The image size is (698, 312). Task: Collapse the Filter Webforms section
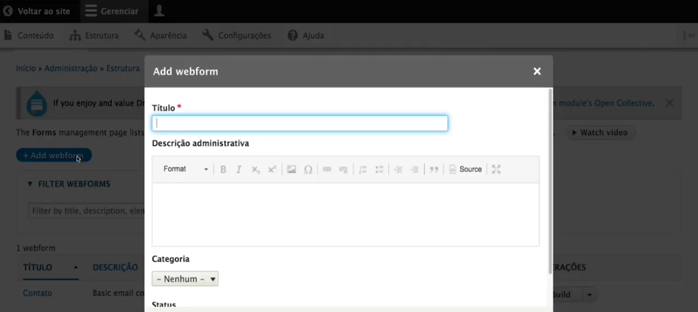pyautogui.click(x=69, y=184)
